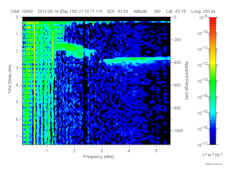This screenshot has height=170, width=227.
Task: Click the 'Apparent Range (km)' axis label
Action: tap(187, 80)
